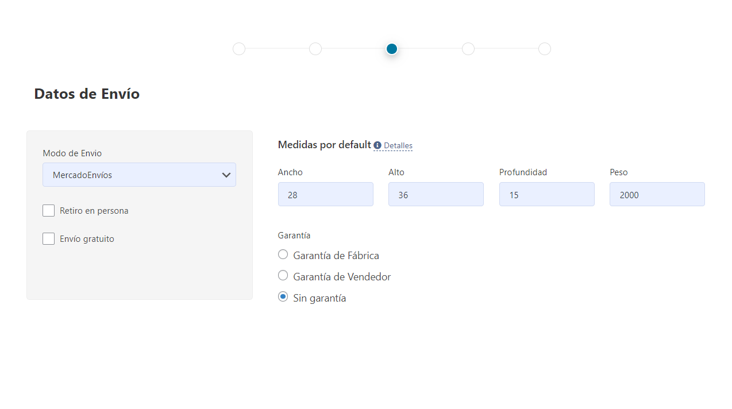Go to the second wizard step circle

(x=315, y=49)
